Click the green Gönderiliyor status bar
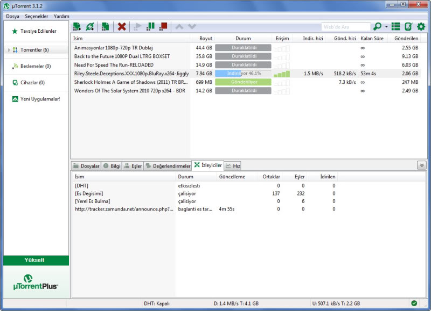The image size is (431, 311). coord(243,82)
